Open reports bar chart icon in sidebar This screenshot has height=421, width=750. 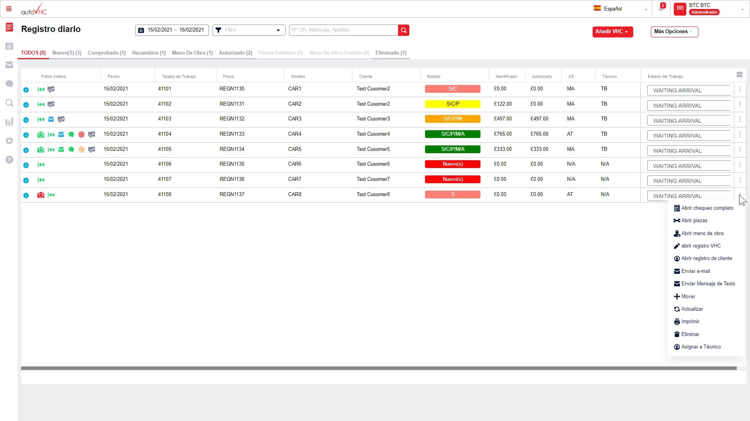point(9,122)
